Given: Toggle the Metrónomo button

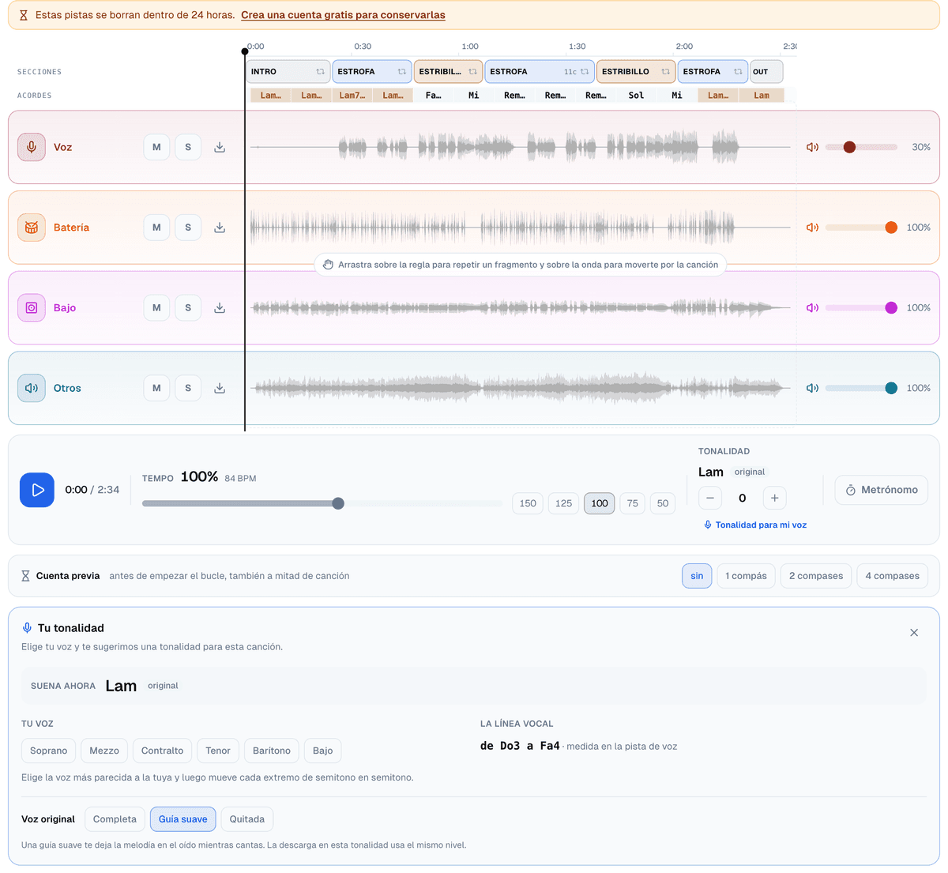Looking at the screenshot, I should point(882,490).
